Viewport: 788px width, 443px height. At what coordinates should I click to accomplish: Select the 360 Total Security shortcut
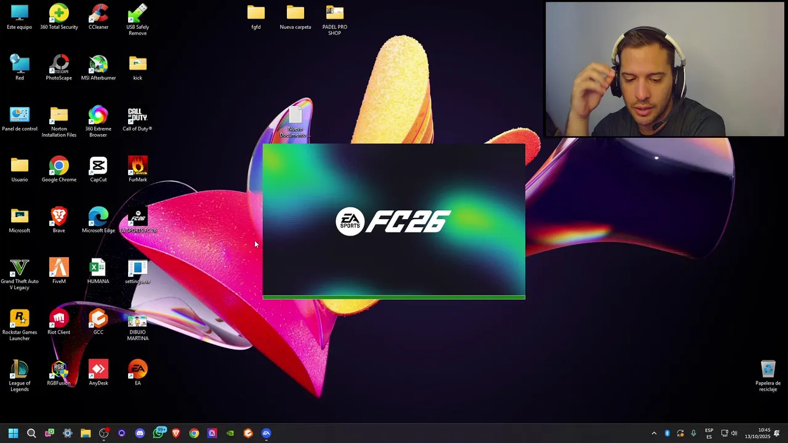click(59, 17)
